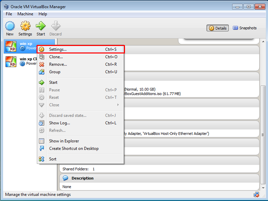The image size is (268, 201).
Task: Click the scrollbar up arrow in details pane
Action: point(263,42)
